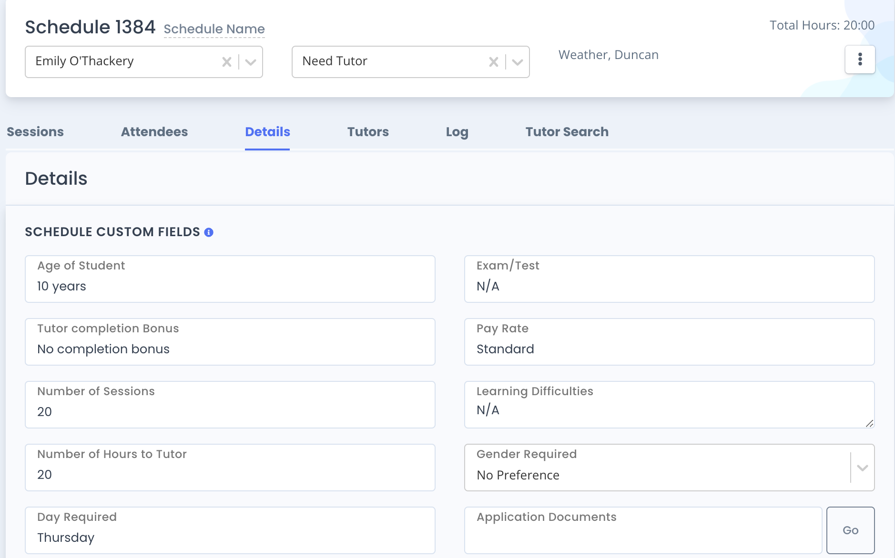Click the Age of Student field
This screenshot has height=558, width=895.
(x=230, y=279)
